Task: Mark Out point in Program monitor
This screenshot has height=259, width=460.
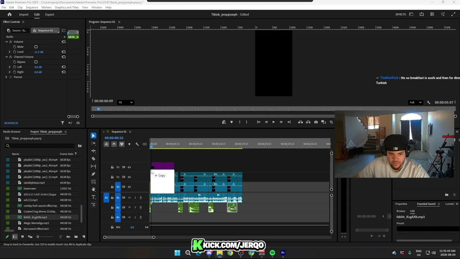Action: [x=247, y=122]
